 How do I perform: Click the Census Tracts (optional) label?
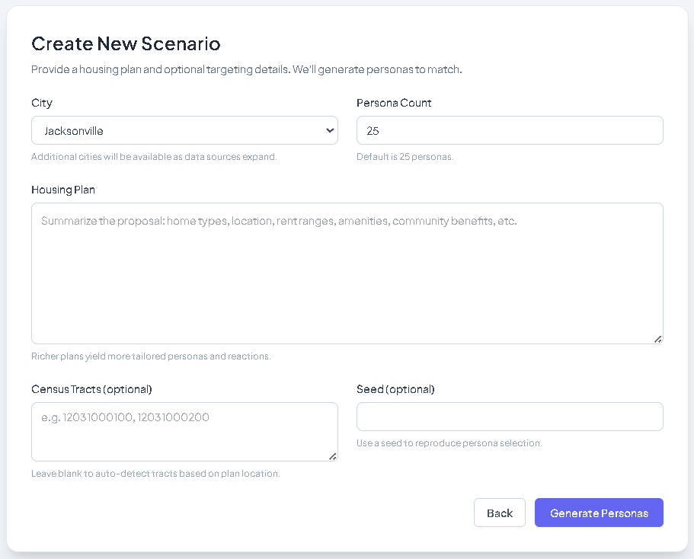coord(91,389)
